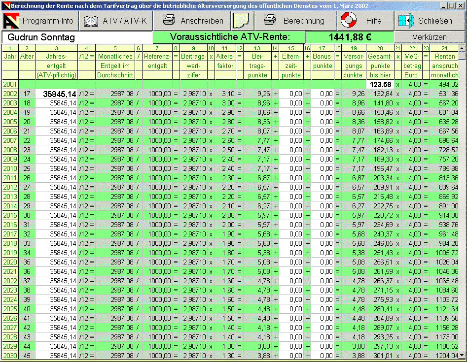Screen dimensions: 467x362
Task: Click the Altersfaktor column header
Action: 225,61
